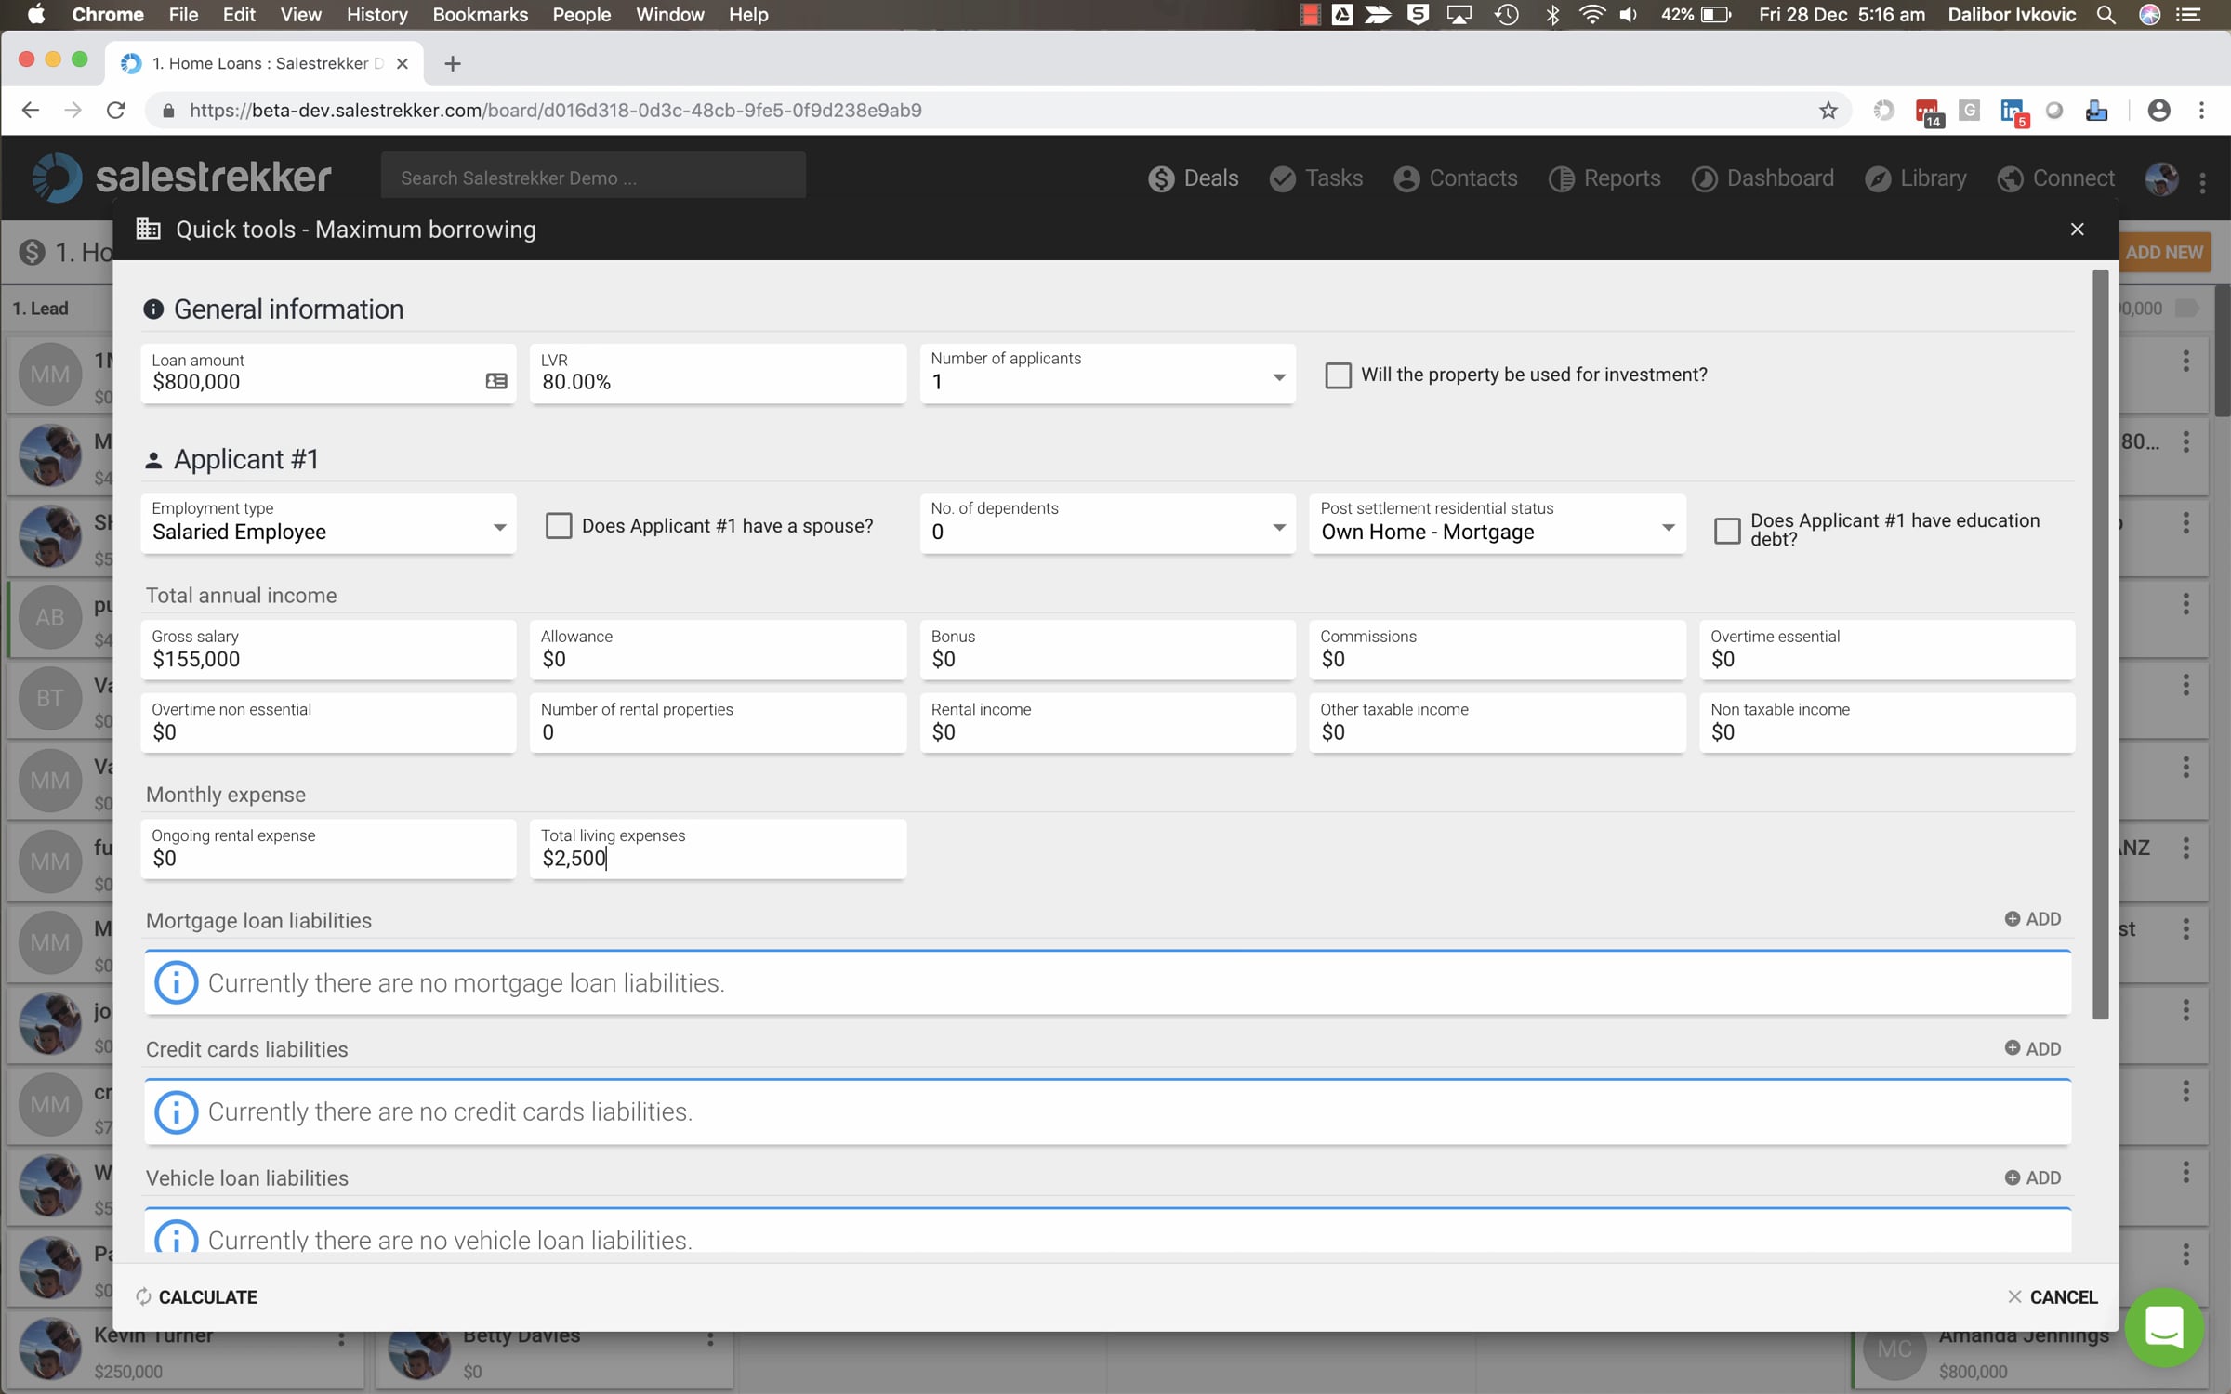Open Tasks checkmark icon in navbar
2231x1394 pixels.
point(1282,178)
